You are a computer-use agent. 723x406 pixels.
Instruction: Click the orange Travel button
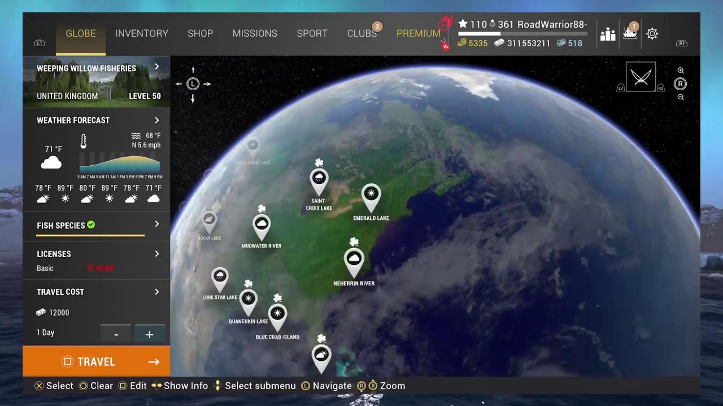[96, 361]
